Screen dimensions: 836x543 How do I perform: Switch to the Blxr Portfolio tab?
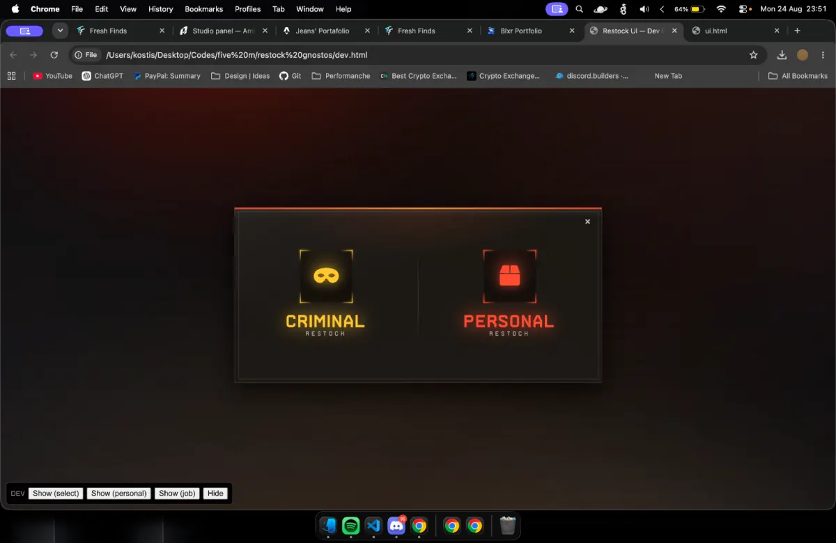[532, 31]
